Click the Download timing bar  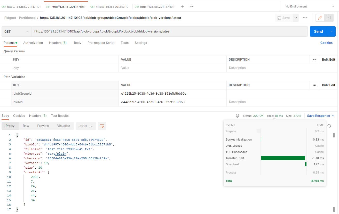coord(306,164)
